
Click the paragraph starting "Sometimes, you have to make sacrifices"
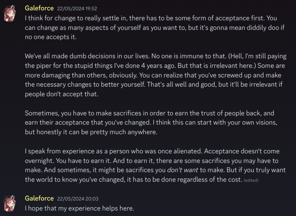pos(151,122)
